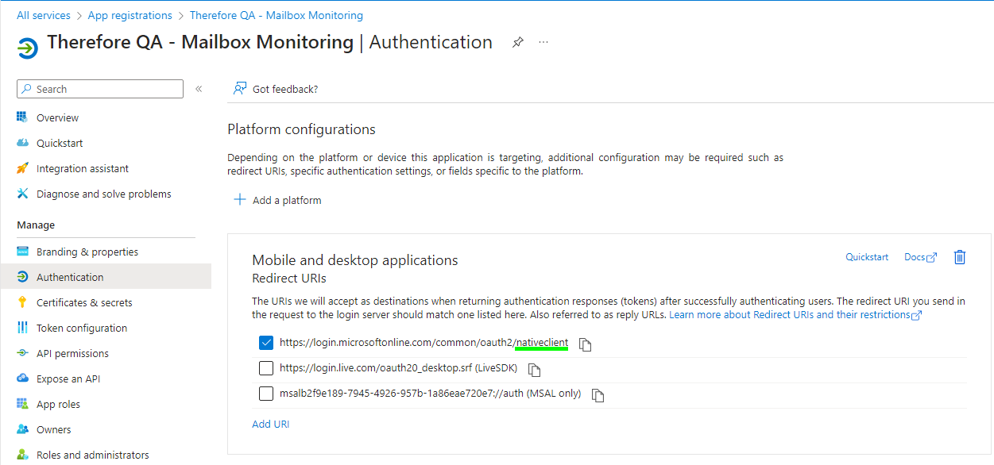Check the MSAL only redirect URI checkbox
The width and height of the screenshot is (994, 465).
point(265,393)
